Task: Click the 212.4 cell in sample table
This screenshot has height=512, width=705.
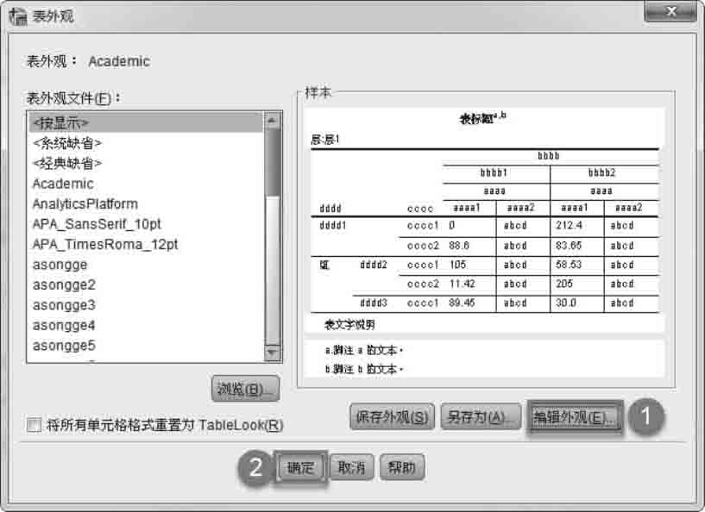Action: 569,225
